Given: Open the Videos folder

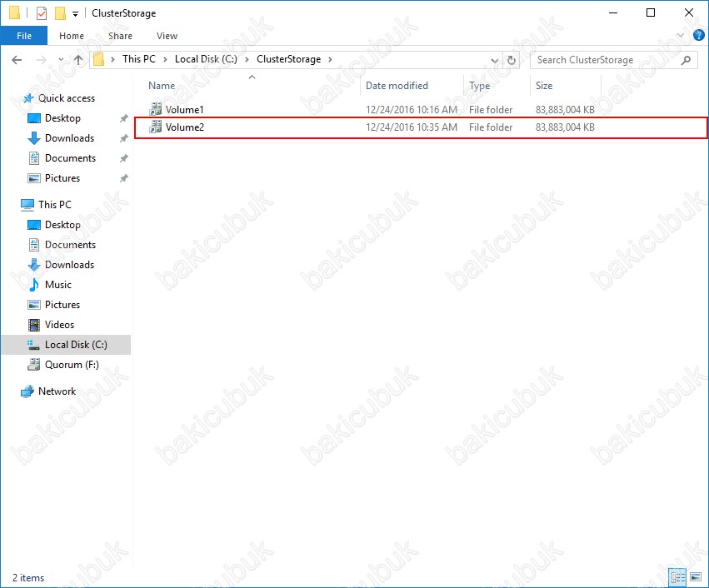Looking at the screenshot, I should (x=59, y=325).
